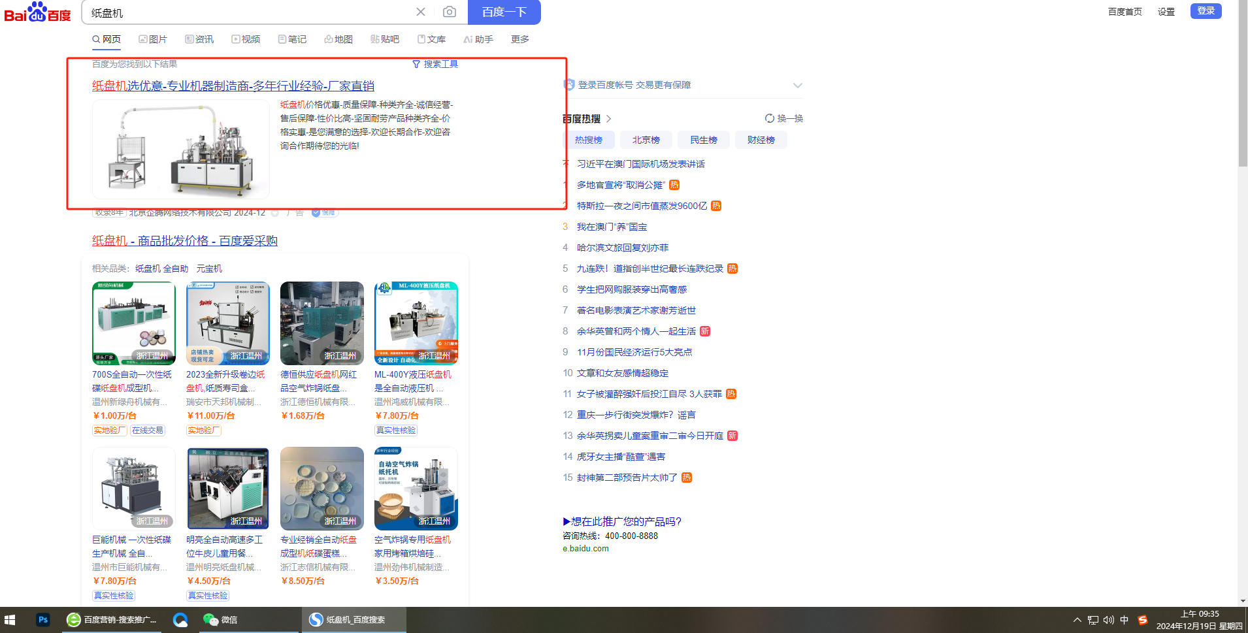Open hot topic 哈尔滨文旅回复刘亦菲
1248x633 pixels.
pyautogui.click(x=623, y=248)
